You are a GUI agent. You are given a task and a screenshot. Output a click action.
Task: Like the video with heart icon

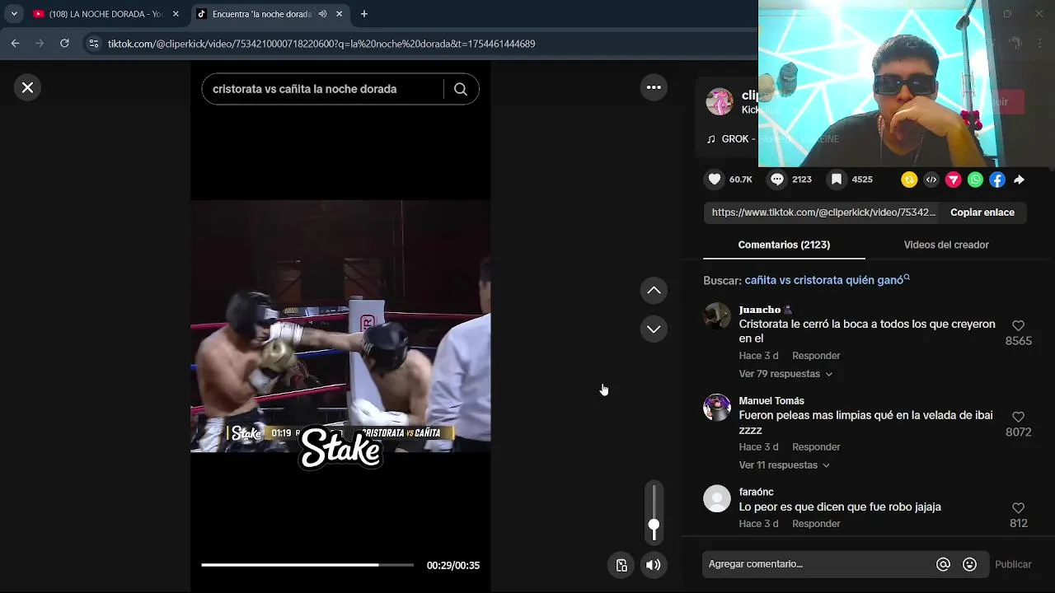point(715,179)
